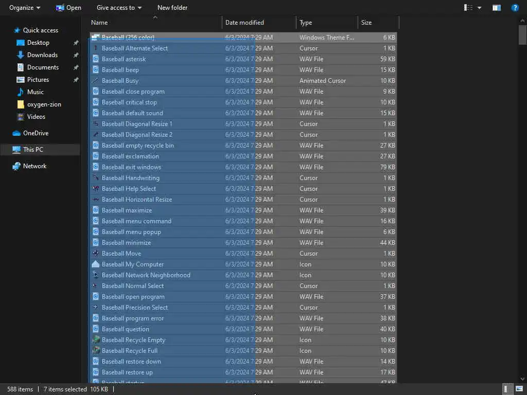Open the view options dropdown arrow
527x395 pixels.
click(479, 8)
